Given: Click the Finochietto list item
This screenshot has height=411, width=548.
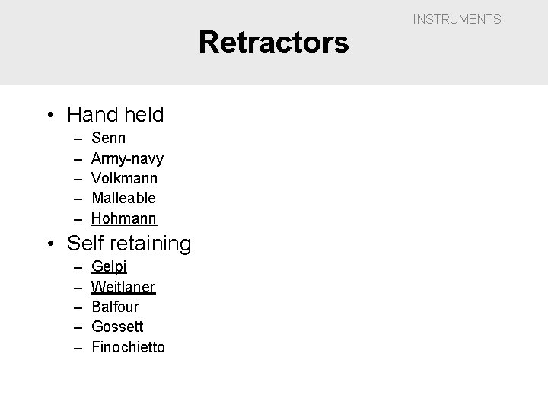Looking at the screenshot, I should 128,347.
